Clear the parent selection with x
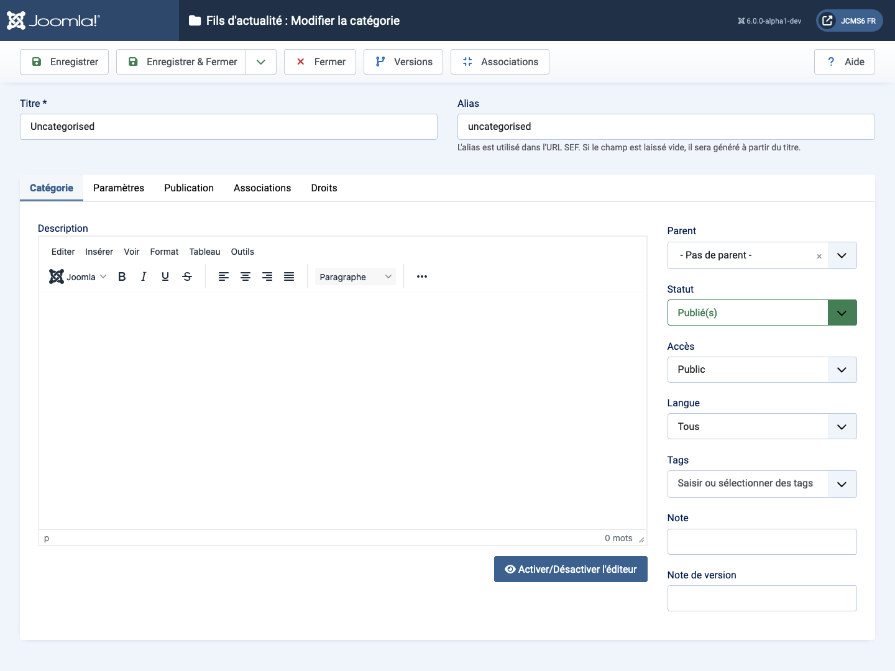Image resolution: width=895 pixels, height=671 pixels. pos(819,256)
